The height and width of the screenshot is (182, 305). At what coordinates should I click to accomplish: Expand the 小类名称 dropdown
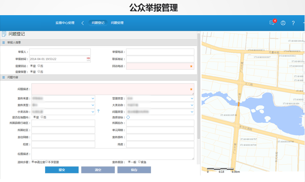click(x=93, y=112)
